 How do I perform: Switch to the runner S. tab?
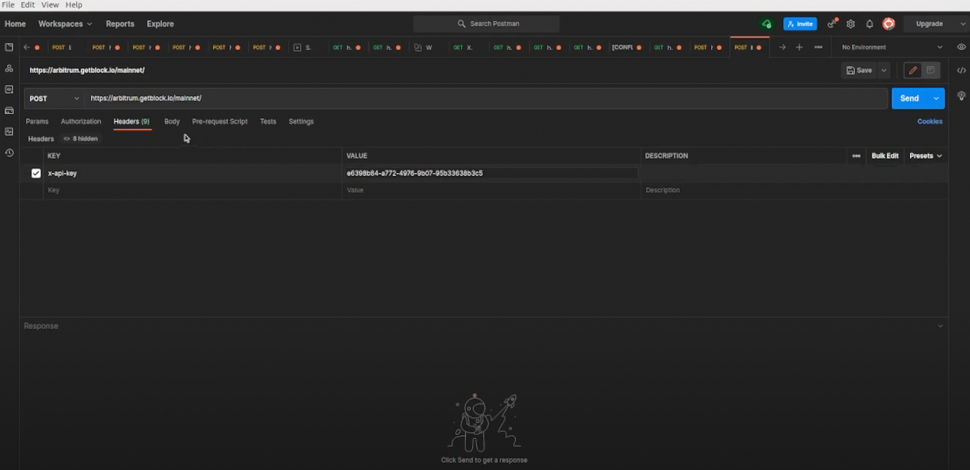[303, 47]
